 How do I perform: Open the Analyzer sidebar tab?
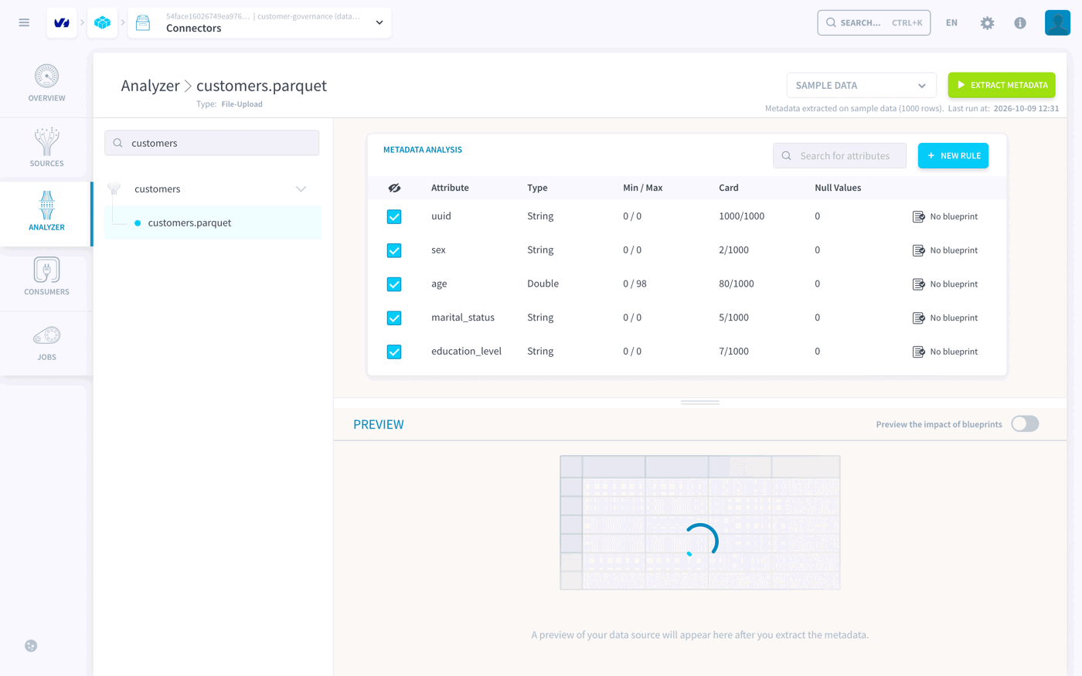46,213
